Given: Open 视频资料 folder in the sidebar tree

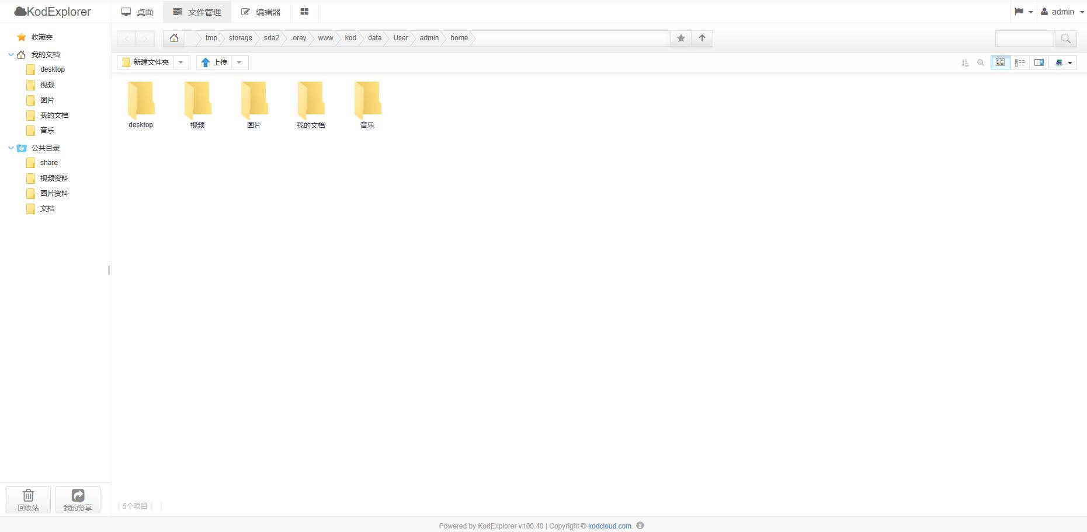Looking at the screenshot, I should coord(54,178).
